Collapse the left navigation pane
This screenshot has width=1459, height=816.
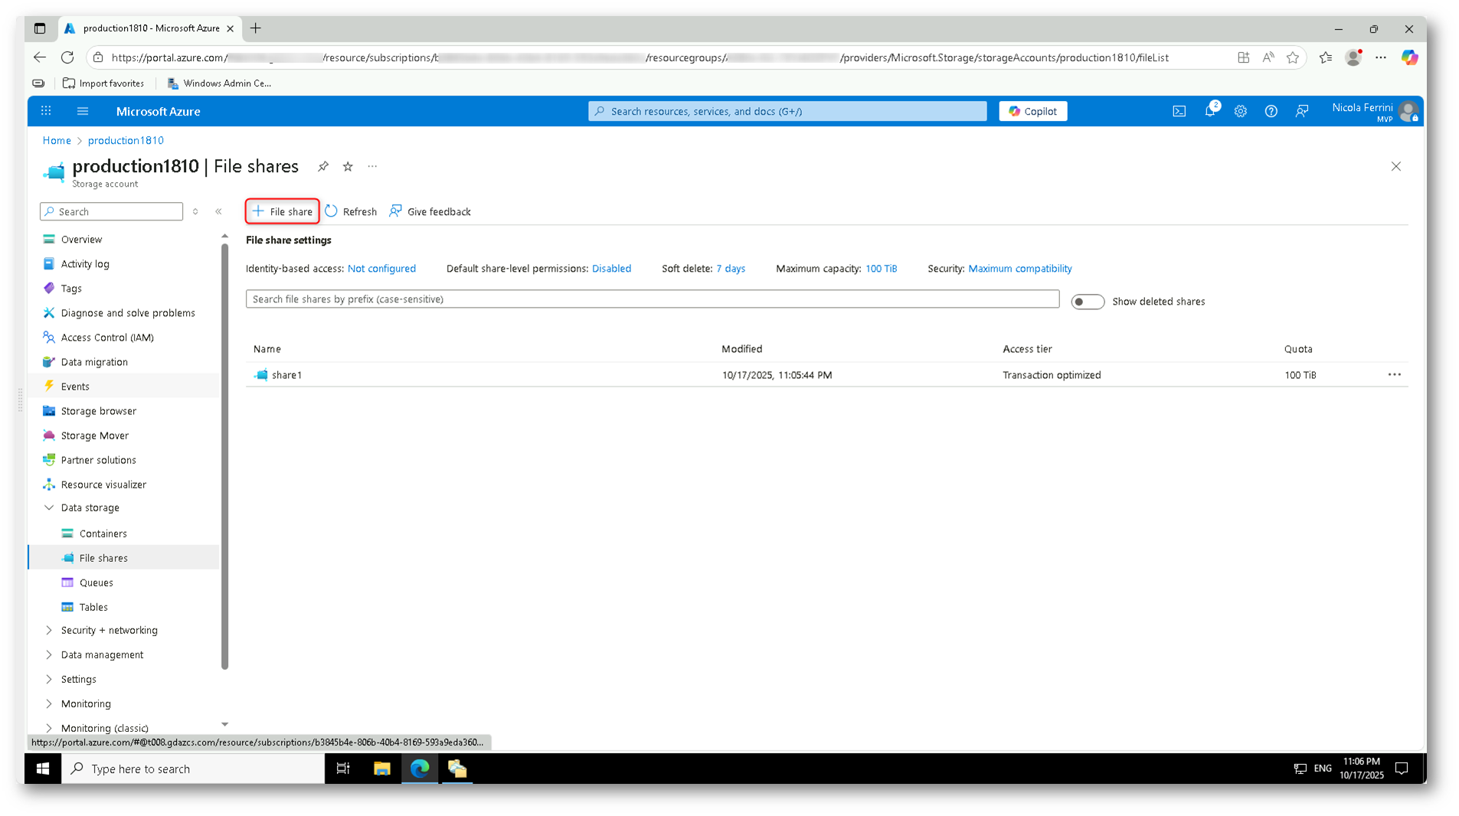[x=218, y=211]
